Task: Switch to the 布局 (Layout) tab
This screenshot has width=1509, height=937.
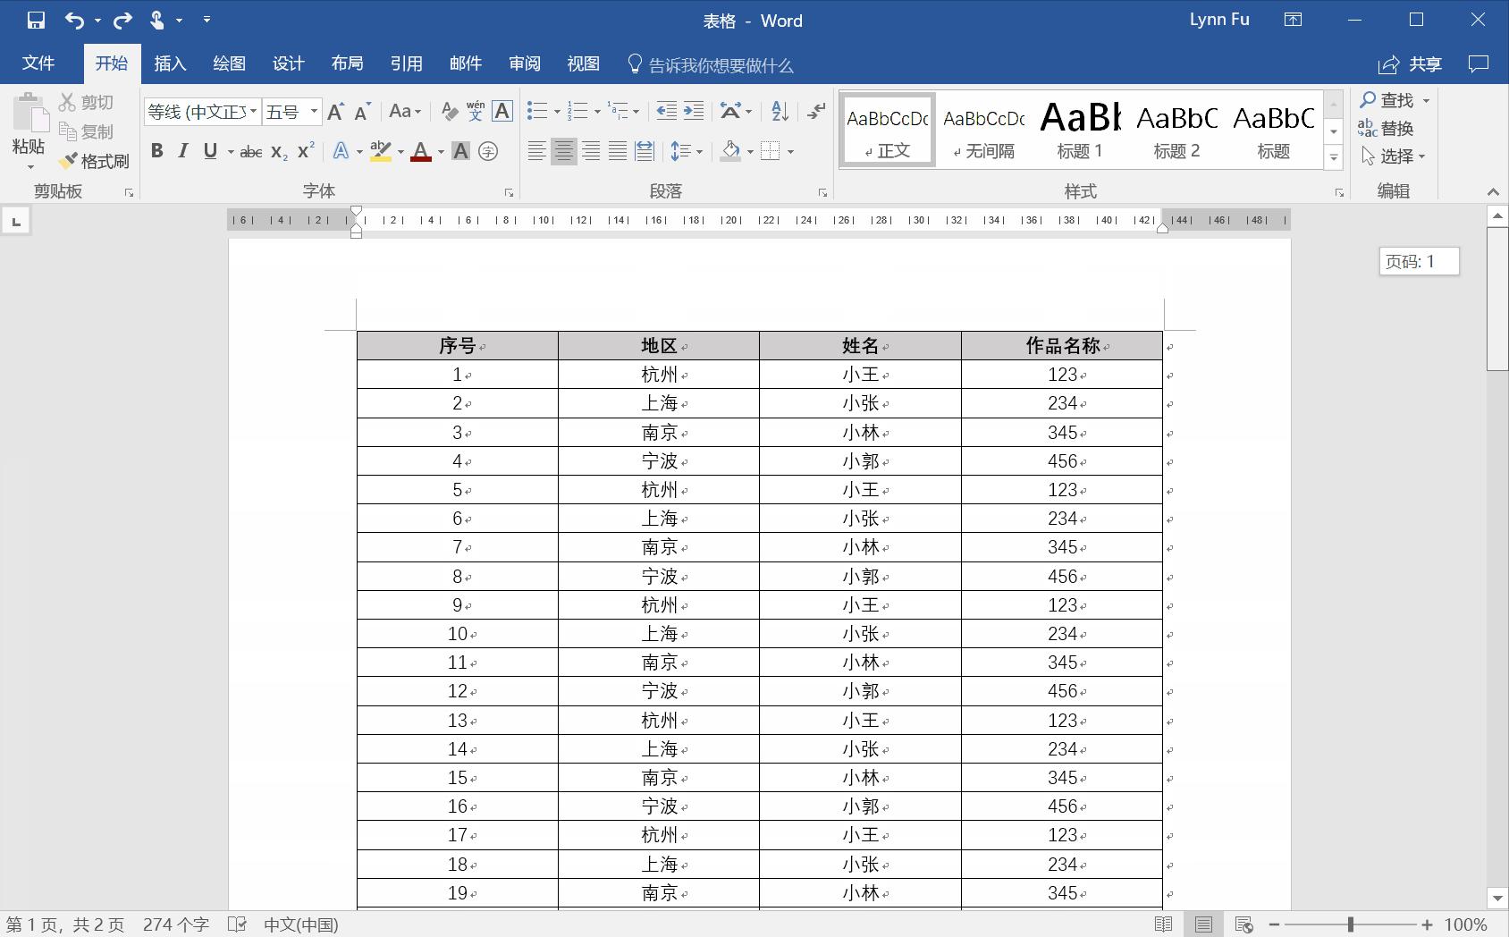Action: (x=347, y=63)
